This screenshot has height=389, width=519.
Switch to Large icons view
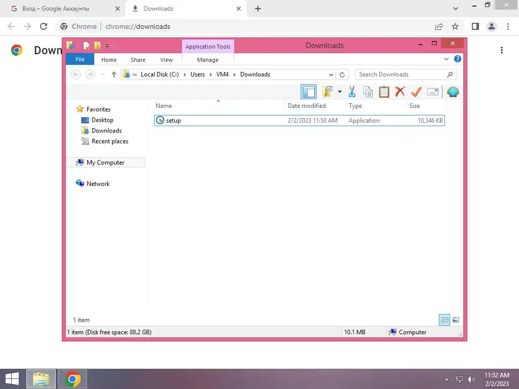(456, 320)
